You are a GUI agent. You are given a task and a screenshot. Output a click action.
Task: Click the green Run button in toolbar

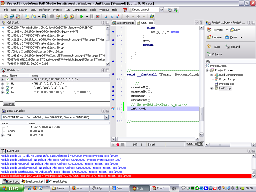pos(81,16)
